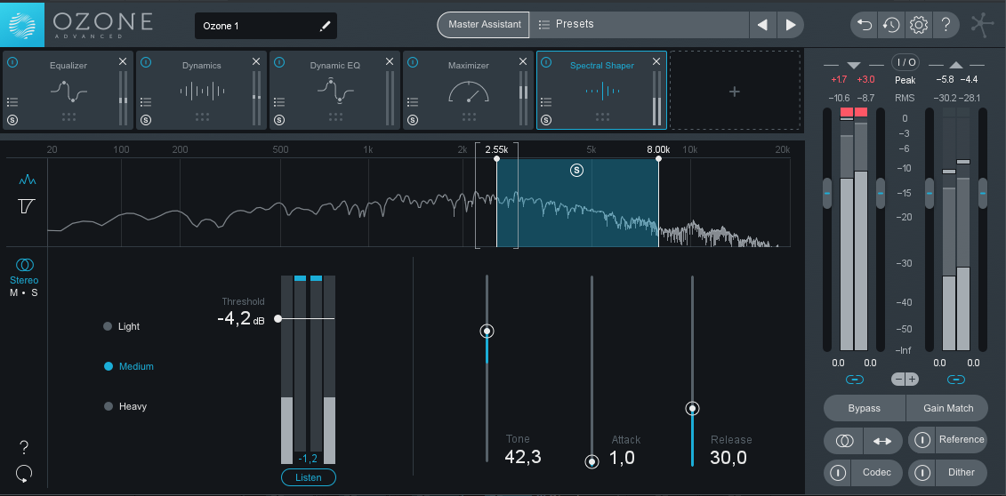The width and height of the screenshot is (1006, 496).
Task: Swap stereo channels with arrows icon
Action: pos(881,440)
